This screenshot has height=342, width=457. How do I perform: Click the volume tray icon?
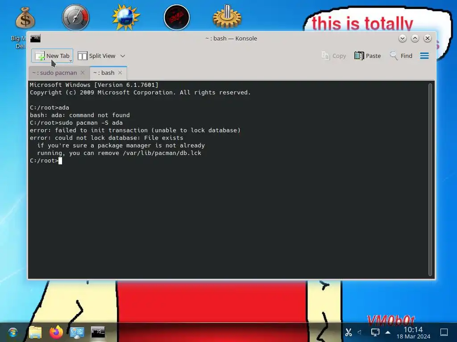pyautogui.click(x=359, y=332)
